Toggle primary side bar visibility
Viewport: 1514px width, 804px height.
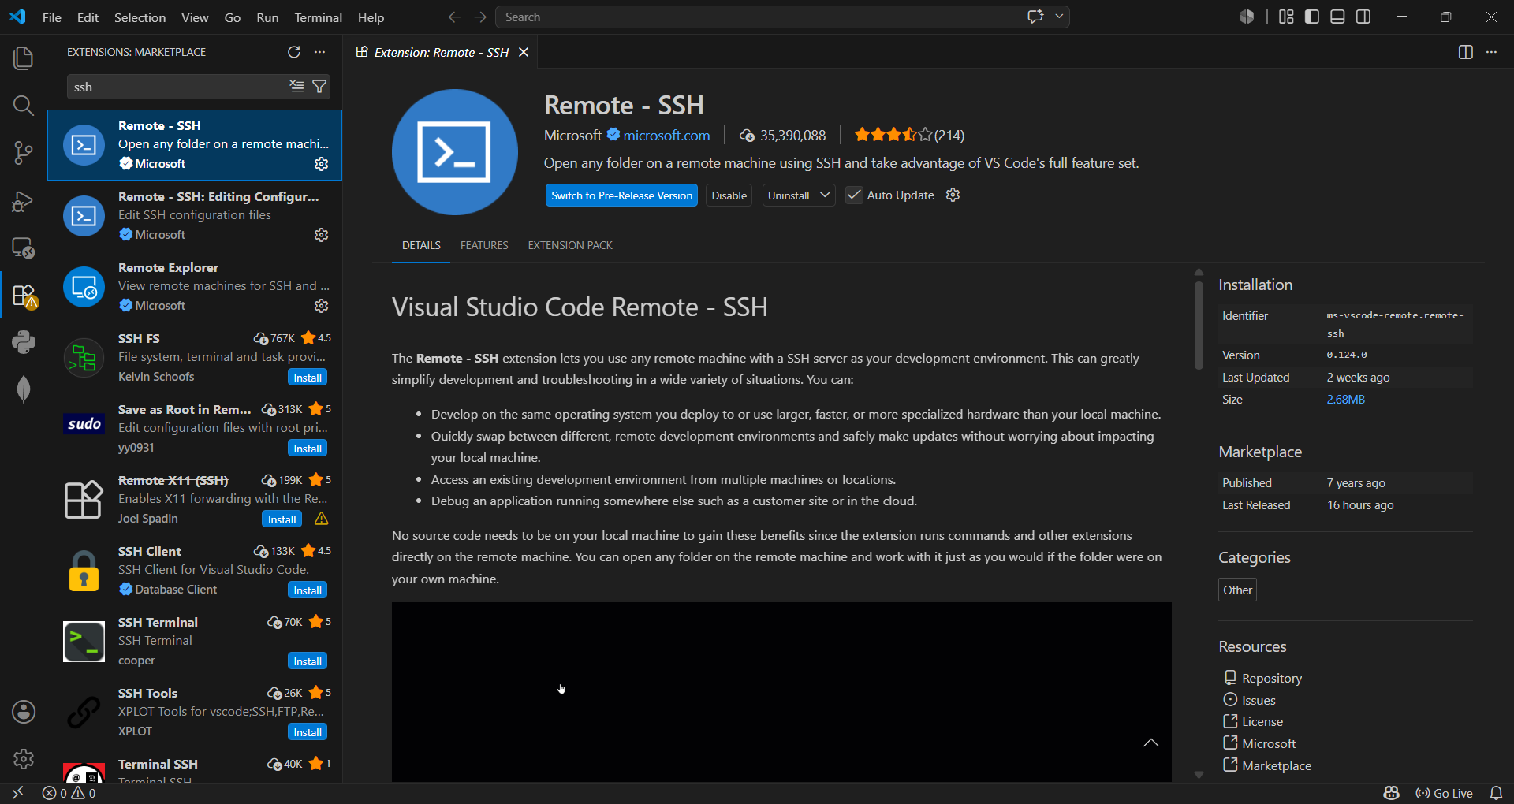coord(1312,17)
